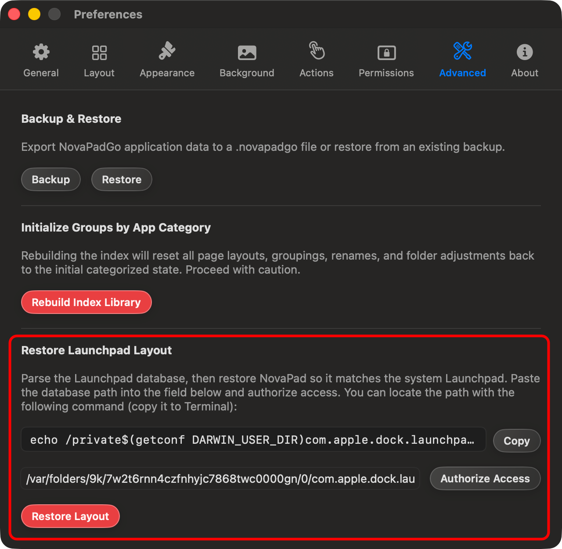This screenshot has height=549, width=562.
Task: Click the Preferences window title
Action: (x=108, y=14)
